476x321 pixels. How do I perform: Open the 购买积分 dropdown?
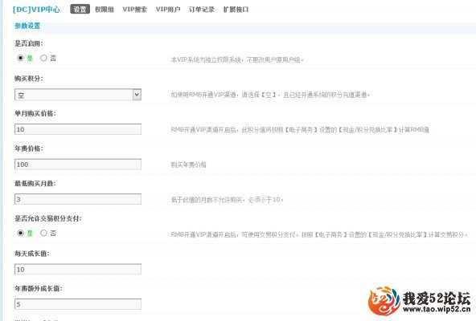[78, 95]
